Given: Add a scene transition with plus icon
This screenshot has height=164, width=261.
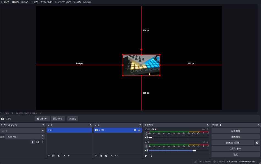Looking at the screenshot, I should click(32, 142).
